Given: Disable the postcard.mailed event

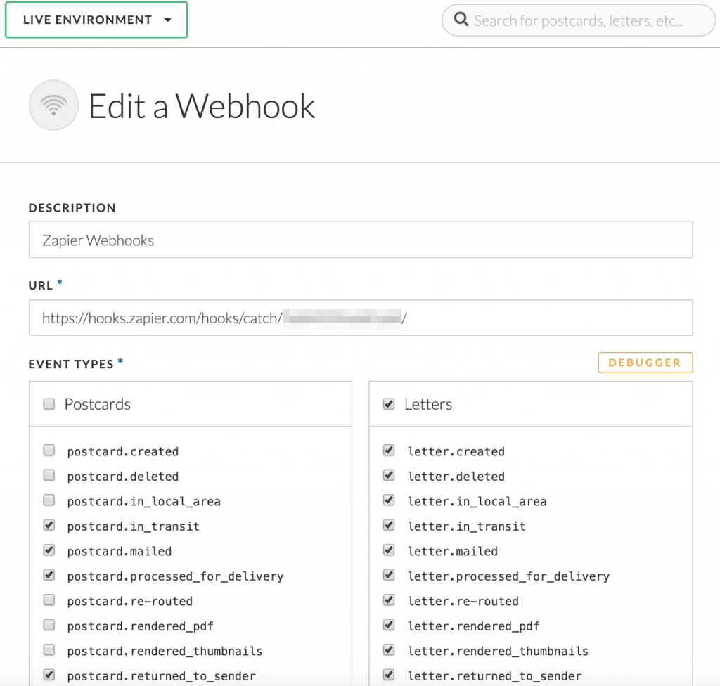Looking at the screenshot, I should coord(49,550).
